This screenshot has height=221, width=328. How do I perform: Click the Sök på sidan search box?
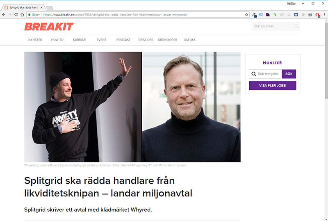pyautogui.click(x=273, y=26)
